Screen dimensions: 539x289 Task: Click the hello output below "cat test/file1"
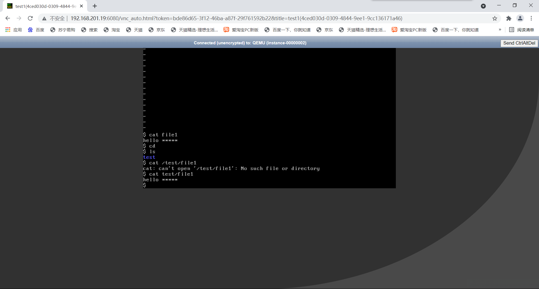pos(160,180)
